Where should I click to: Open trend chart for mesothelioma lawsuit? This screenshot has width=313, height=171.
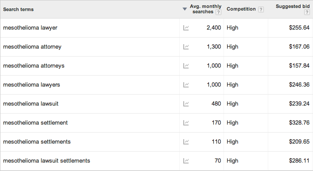point(186,104)
